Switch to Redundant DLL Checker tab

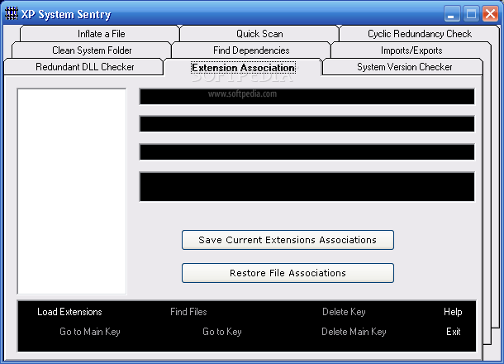(x=84, y=67)
